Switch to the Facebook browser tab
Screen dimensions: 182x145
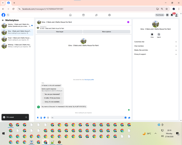click(8, 3)
